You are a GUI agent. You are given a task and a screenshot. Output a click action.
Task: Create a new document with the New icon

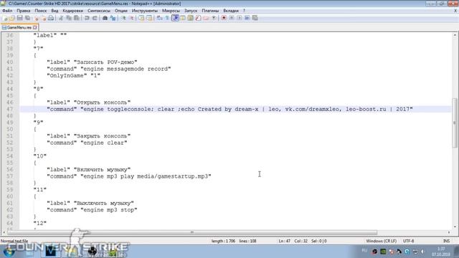[5, 18]
